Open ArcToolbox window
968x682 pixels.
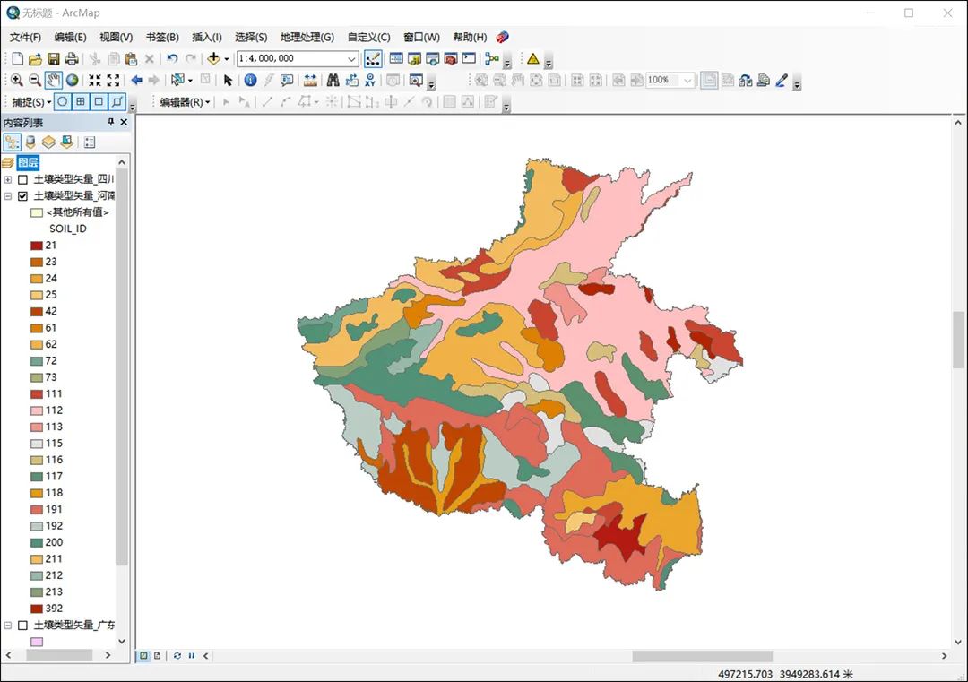coord(451,58)
